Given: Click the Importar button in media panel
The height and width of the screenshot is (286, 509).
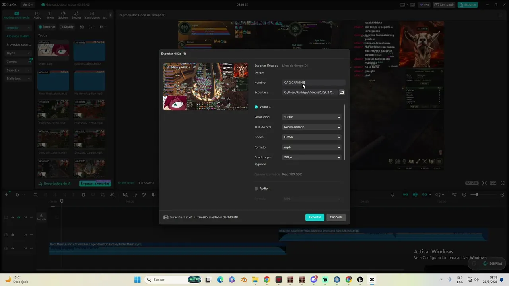Looking at the screenshot, I should 47,27.
